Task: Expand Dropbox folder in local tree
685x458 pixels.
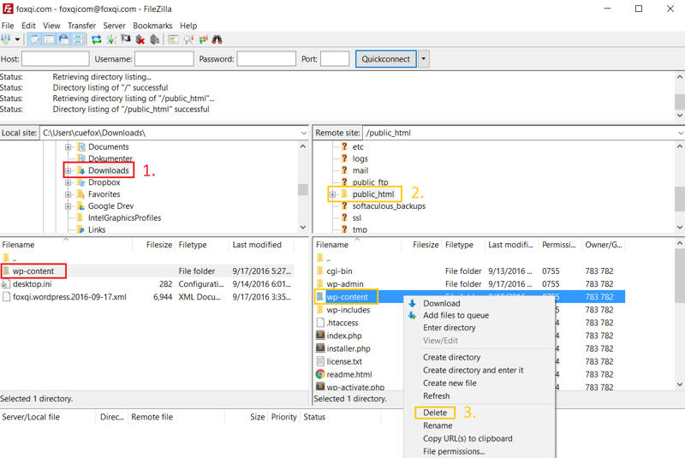Action: (x=68, y=182)
